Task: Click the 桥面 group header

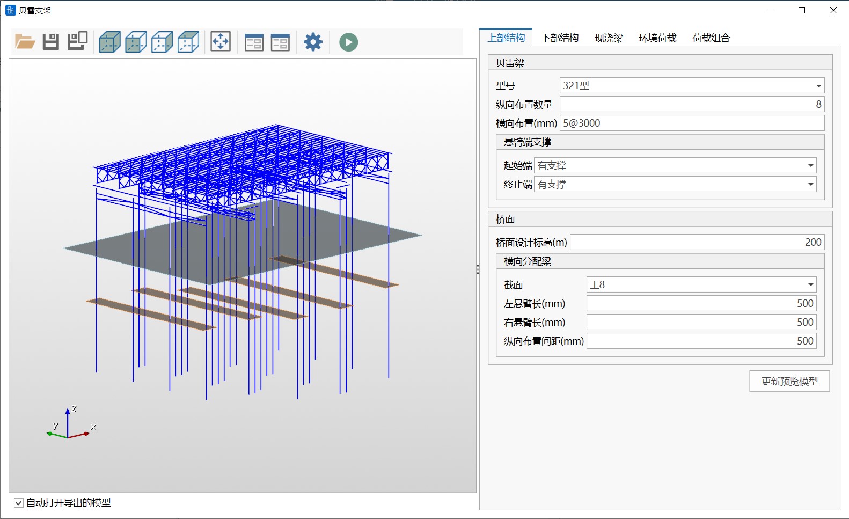Action: coord(660,219)
